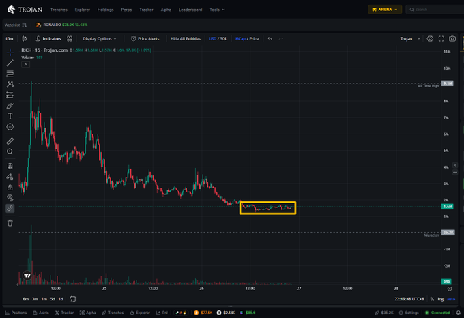Select the brush drawing tool
The height and width of the screenshot is (318, 464).
tap(10, 106)
